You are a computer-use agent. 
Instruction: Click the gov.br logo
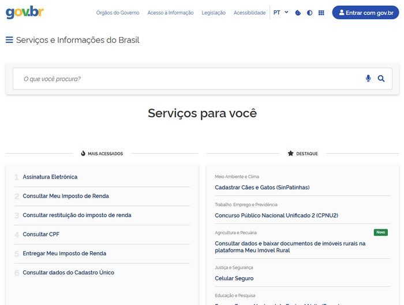pyautogui.click(x=25, y=12)
